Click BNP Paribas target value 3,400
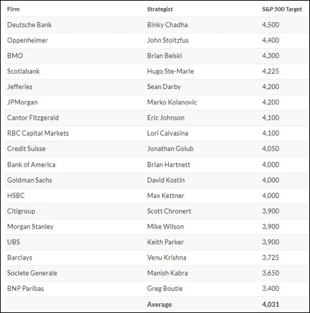 (x=270, y=288)
